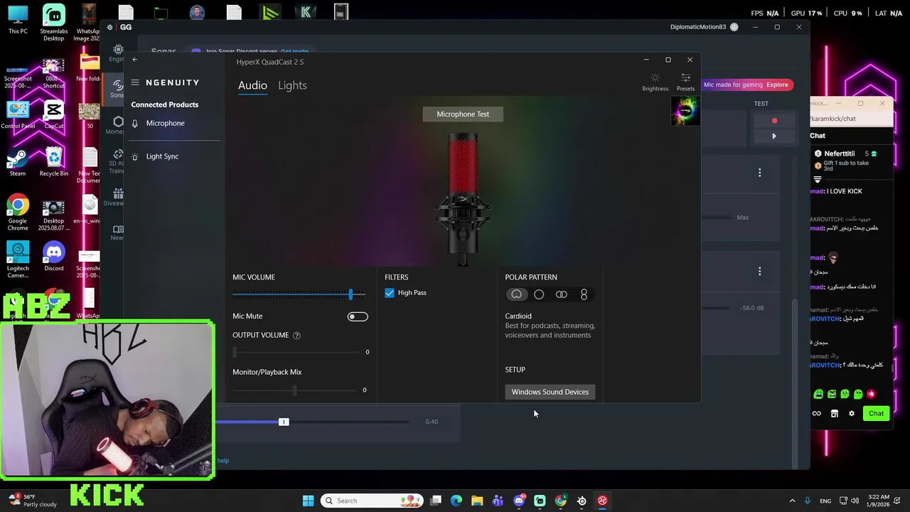Open Streamlabs Desktop shortcut on desktop

[x=53, y=23]
